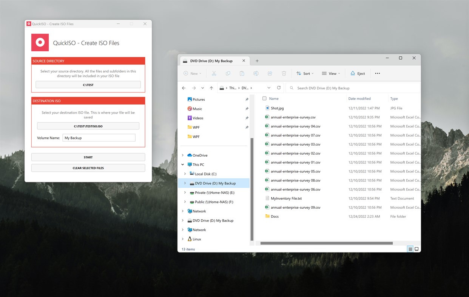Image resolution: width=469 pixels, height=297 pixels.
Task: Click the Volume Name input field
Action: pos(99,138)
